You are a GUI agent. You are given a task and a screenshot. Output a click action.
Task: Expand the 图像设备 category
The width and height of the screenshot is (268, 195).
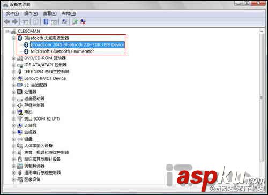tap(13, 179)
